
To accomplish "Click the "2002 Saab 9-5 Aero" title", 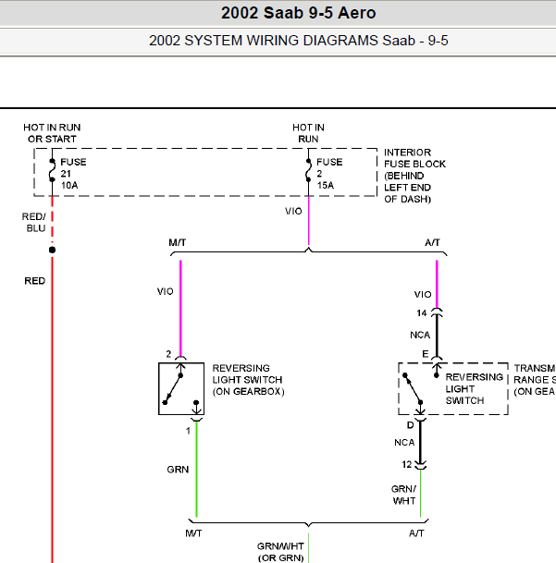I will (298, 13).
